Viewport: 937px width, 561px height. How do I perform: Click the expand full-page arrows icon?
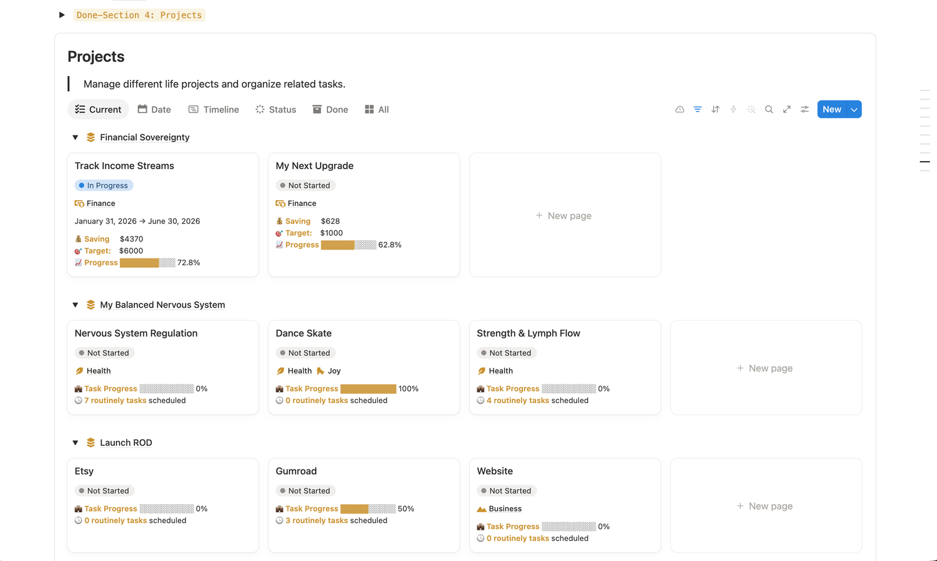(x=787, y=109)
